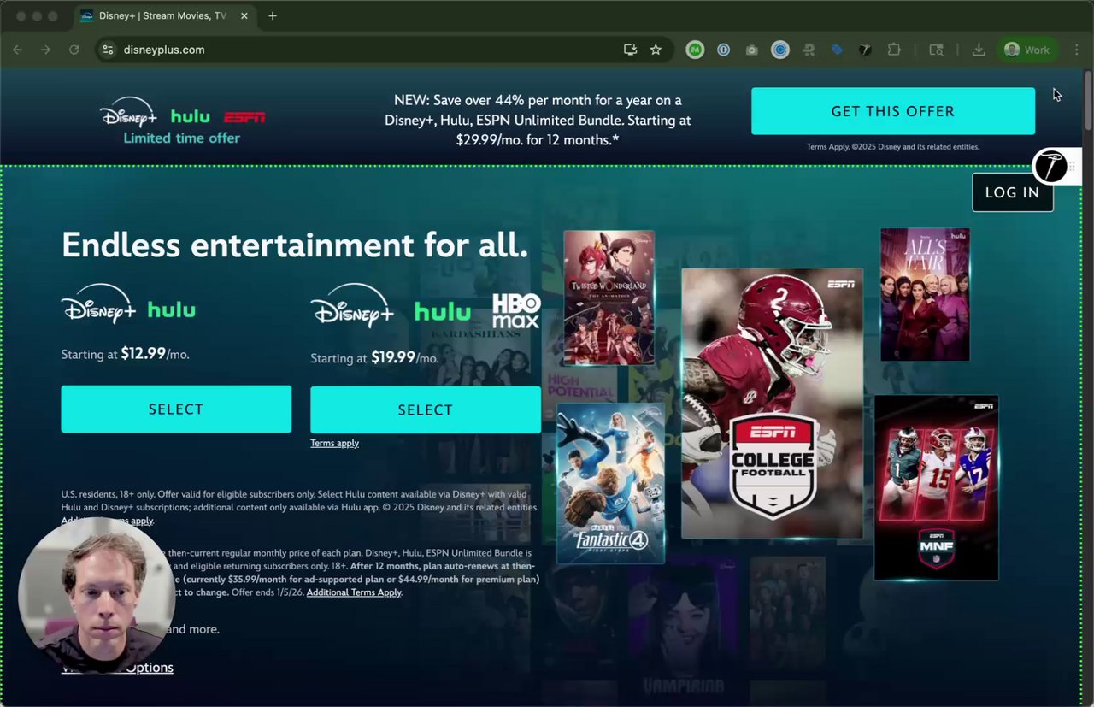Click the drag handle beside floating T widget
Viewport: 1094px width, 707px height.
point(1072,166)
